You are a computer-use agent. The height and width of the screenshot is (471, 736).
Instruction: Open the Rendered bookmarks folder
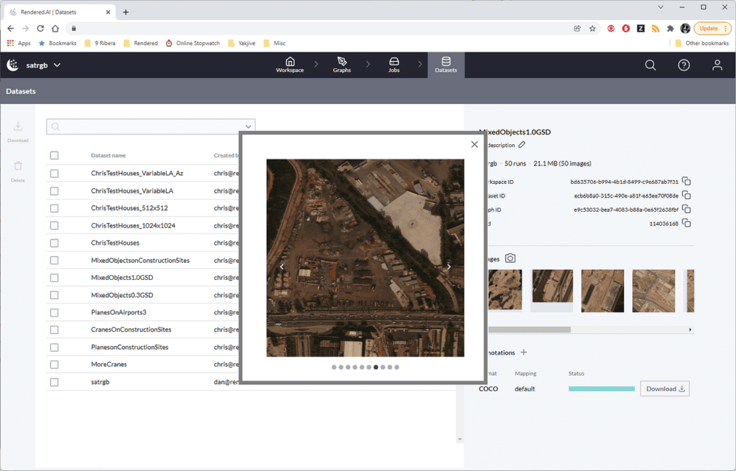tap(140, 43)
